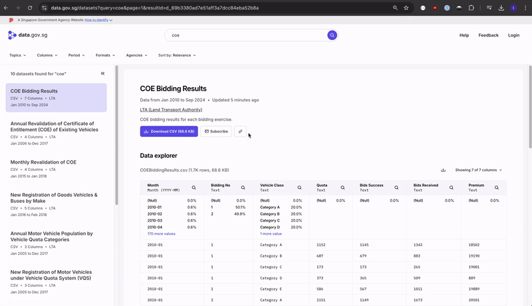The height and width of the screenshot is (306, 532).
Task: Go back using browser back arrow
Action: 6,8
